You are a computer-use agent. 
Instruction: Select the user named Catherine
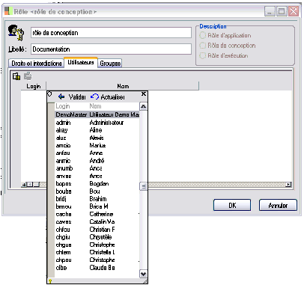coord(97,214)
